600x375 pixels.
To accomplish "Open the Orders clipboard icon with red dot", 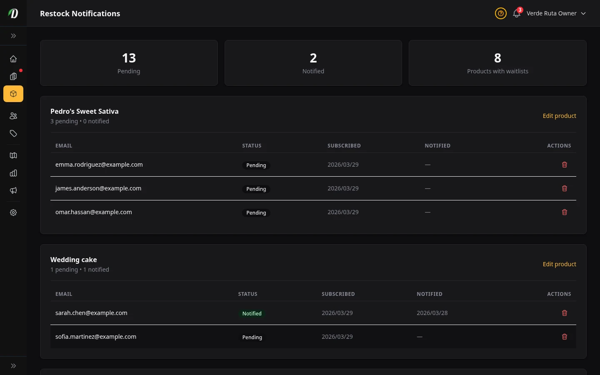I will (x=13, y=76).
